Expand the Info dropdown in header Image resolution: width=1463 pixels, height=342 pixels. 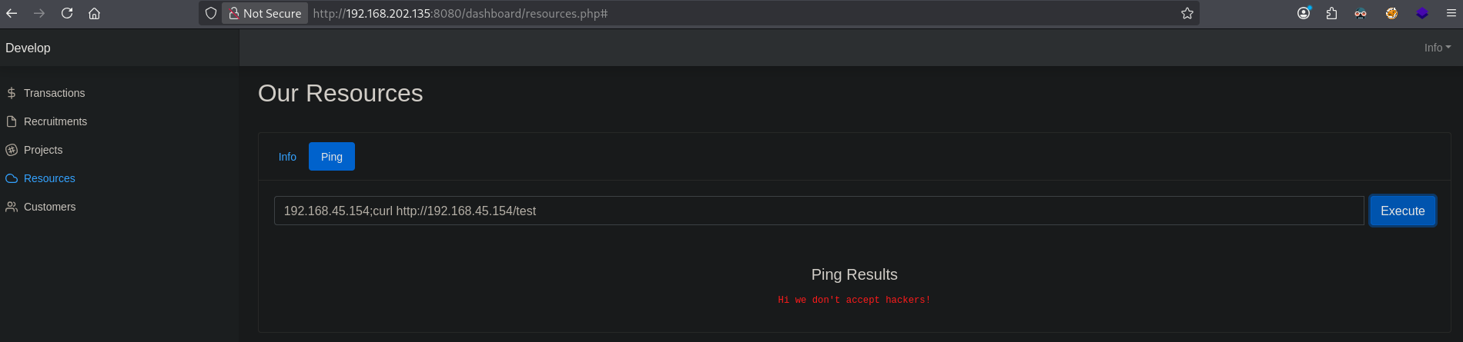[x=1437, y=48]
